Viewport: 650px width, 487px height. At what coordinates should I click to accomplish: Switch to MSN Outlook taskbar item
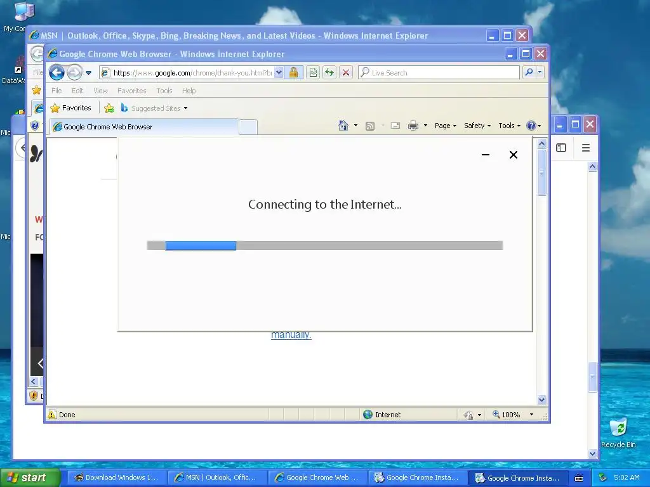(217, 477)
